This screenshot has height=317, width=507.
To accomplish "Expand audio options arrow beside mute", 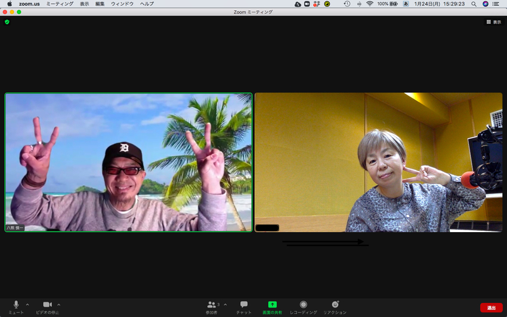I will coord(27,304).
